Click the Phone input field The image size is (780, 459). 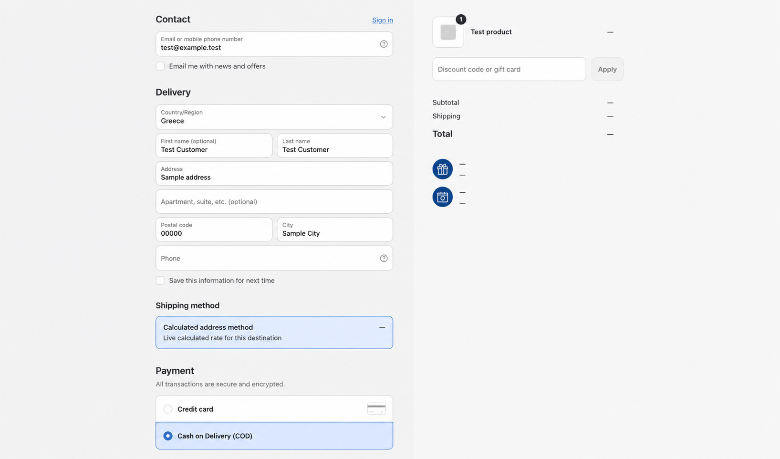274,258
